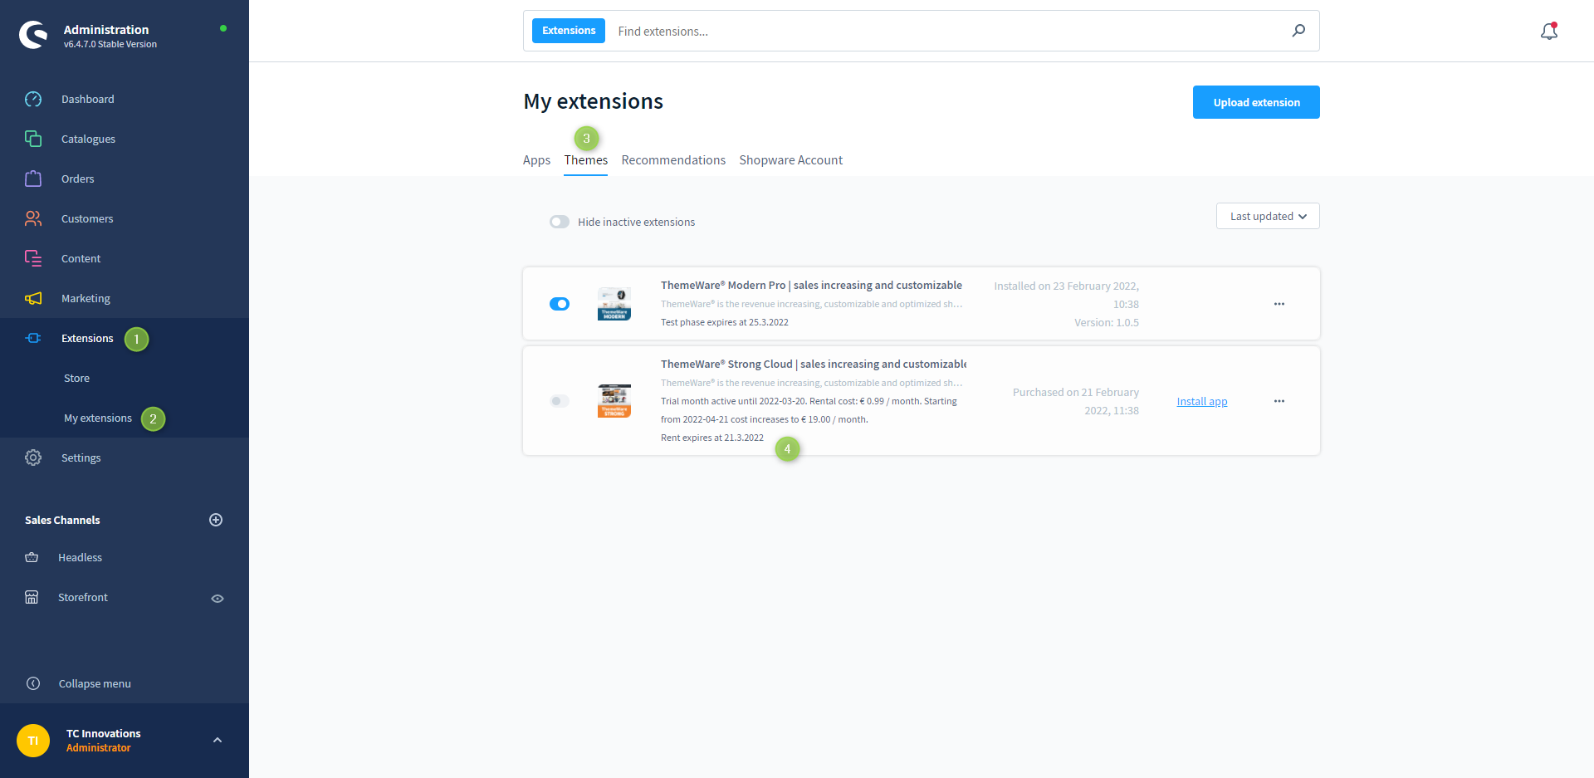Open Store submenu item

point(76,378)
